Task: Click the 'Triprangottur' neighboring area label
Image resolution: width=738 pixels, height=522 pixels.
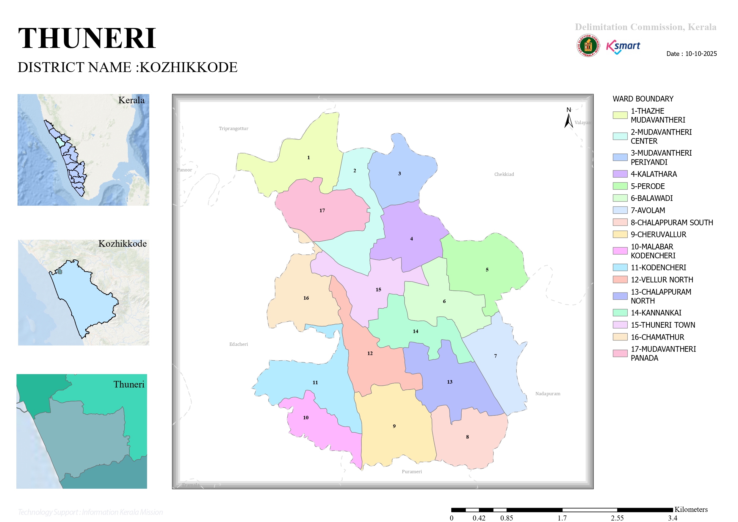Action: pyautogui.click(x=234, y=129)
